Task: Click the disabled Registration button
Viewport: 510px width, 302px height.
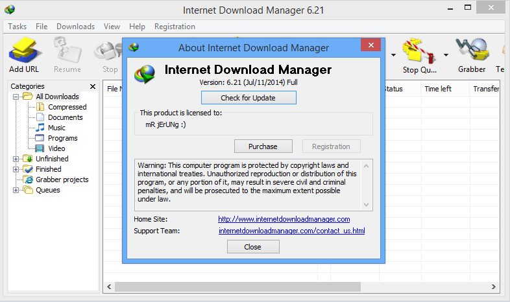Action: pyautogui.click(x=331, y=146)
